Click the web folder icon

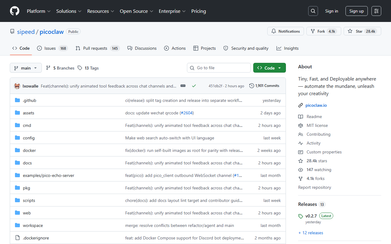point(17,213)
